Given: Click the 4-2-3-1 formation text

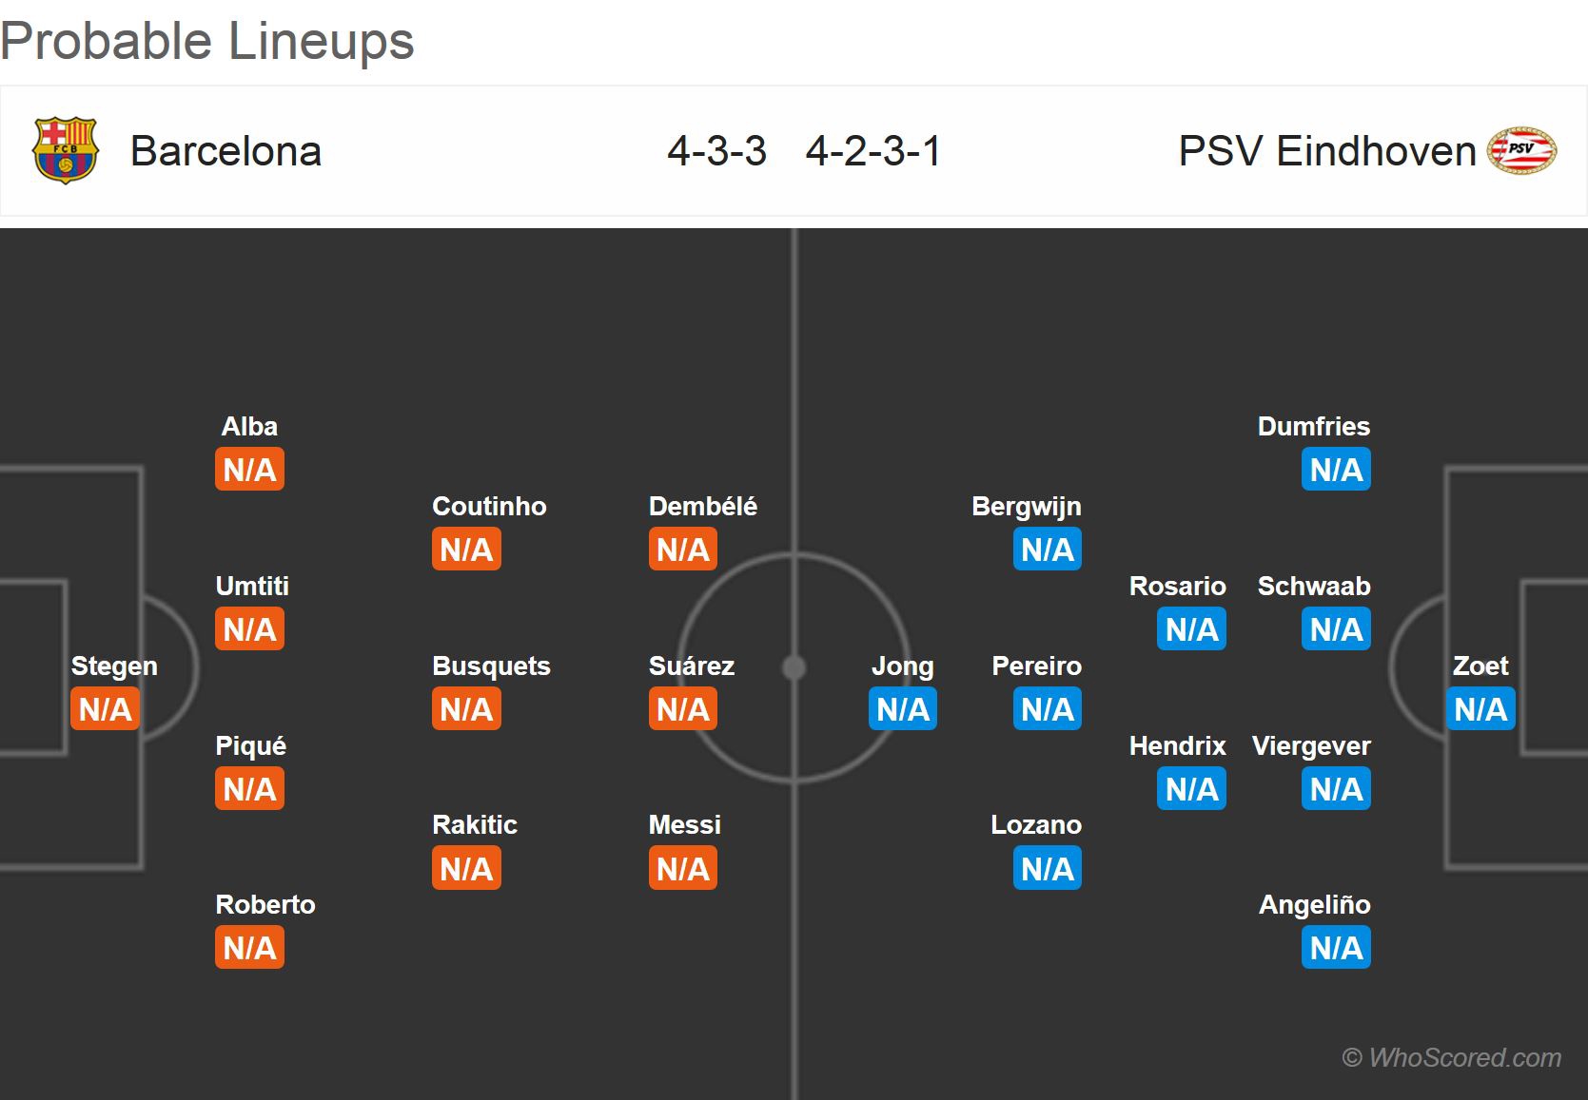Looking at the screenshot, I should pos(872,151).
